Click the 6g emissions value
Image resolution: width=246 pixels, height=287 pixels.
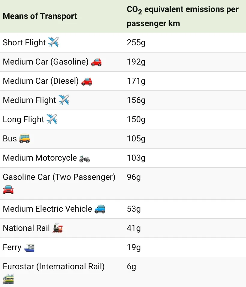click(131, 267)
